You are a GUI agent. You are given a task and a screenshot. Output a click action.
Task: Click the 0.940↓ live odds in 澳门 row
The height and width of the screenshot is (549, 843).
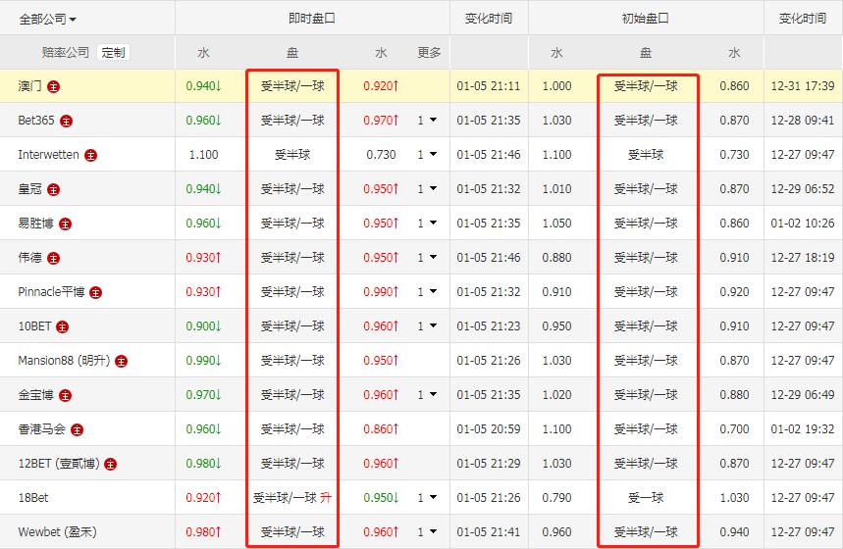[204, 86]
